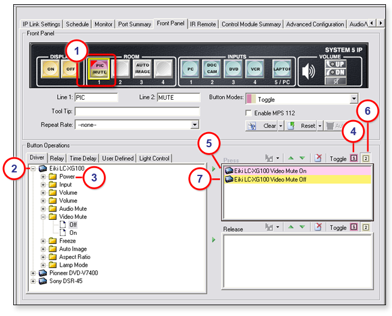
Task: Select Press Toggle state 2 button
Action: point(366,159)
